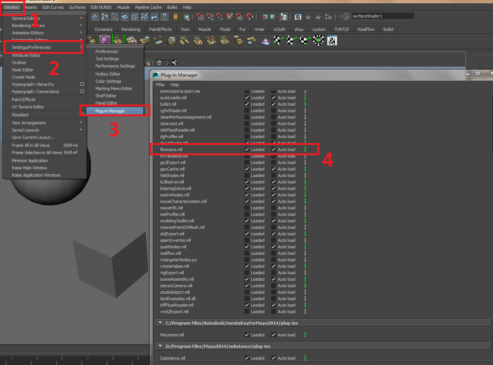Click the IPR render clapperboard icon

pos(318,16)
